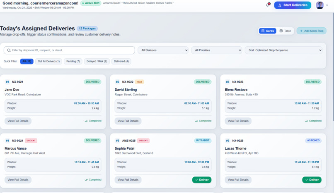Screen dimensions: 334x193
Task: Click the user avatar picture
Action: [320, 5]
